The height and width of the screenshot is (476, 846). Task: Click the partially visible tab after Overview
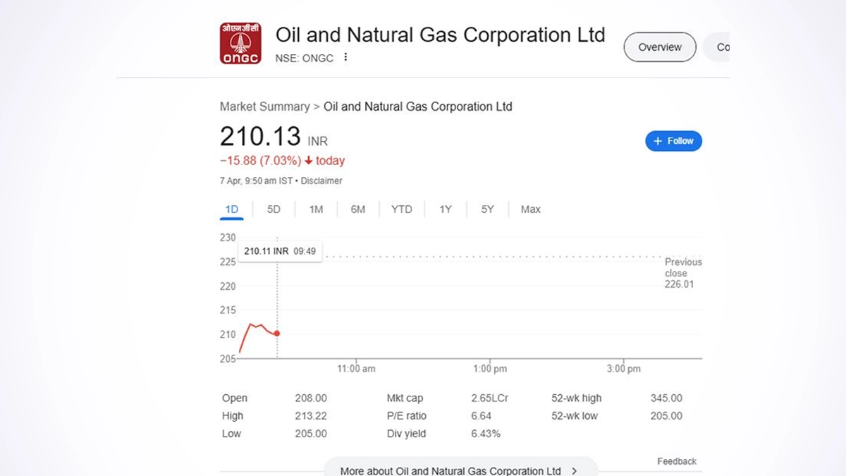click(x=719, y=47)
